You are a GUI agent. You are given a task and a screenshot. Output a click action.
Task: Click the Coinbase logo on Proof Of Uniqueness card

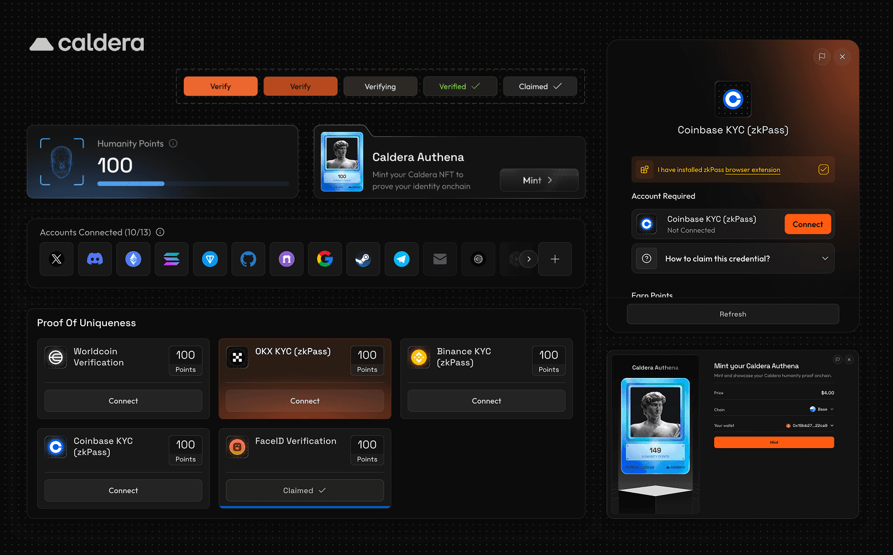point(56,447)
